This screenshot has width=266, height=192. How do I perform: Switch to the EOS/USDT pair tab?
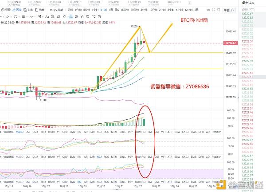pos(74,3)
